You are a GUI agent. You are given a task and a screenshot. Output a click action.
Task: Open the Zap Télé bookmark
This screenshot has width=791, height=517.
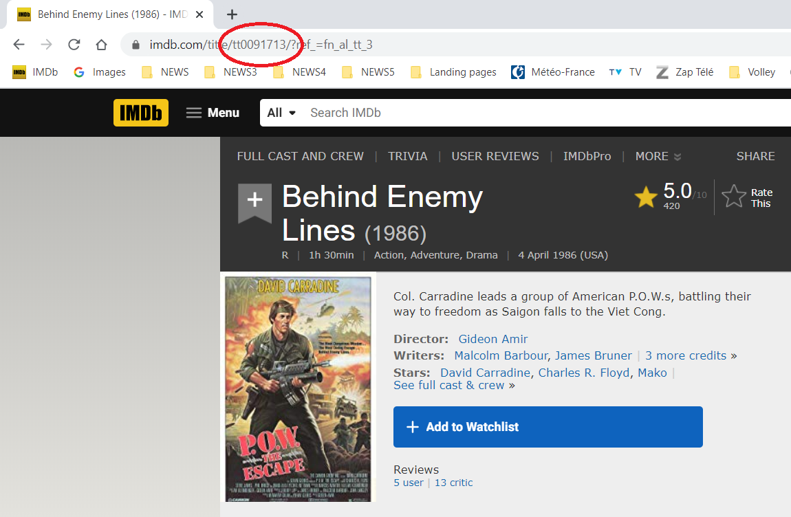pyautogui.click(x=684, y=72)
